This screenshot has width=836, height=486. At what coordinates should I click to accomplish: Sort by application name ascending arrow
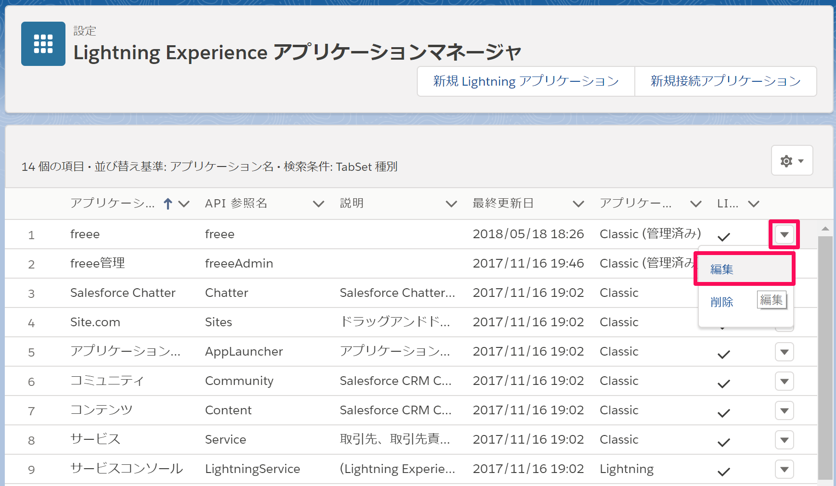tap(167, 204)
